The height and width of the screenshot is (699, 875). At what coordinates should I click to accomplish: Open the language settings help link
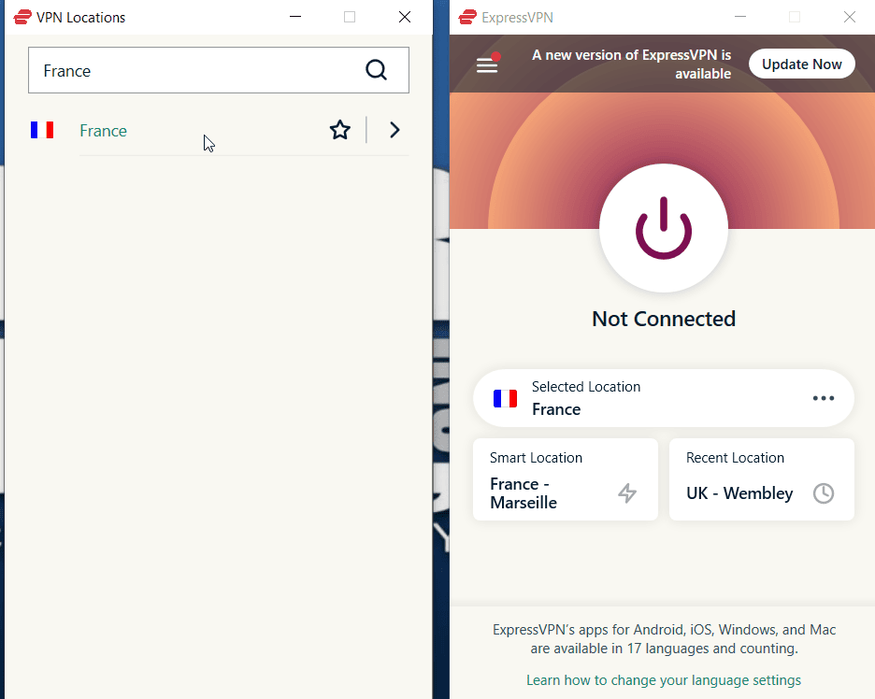tap(663, 679)
